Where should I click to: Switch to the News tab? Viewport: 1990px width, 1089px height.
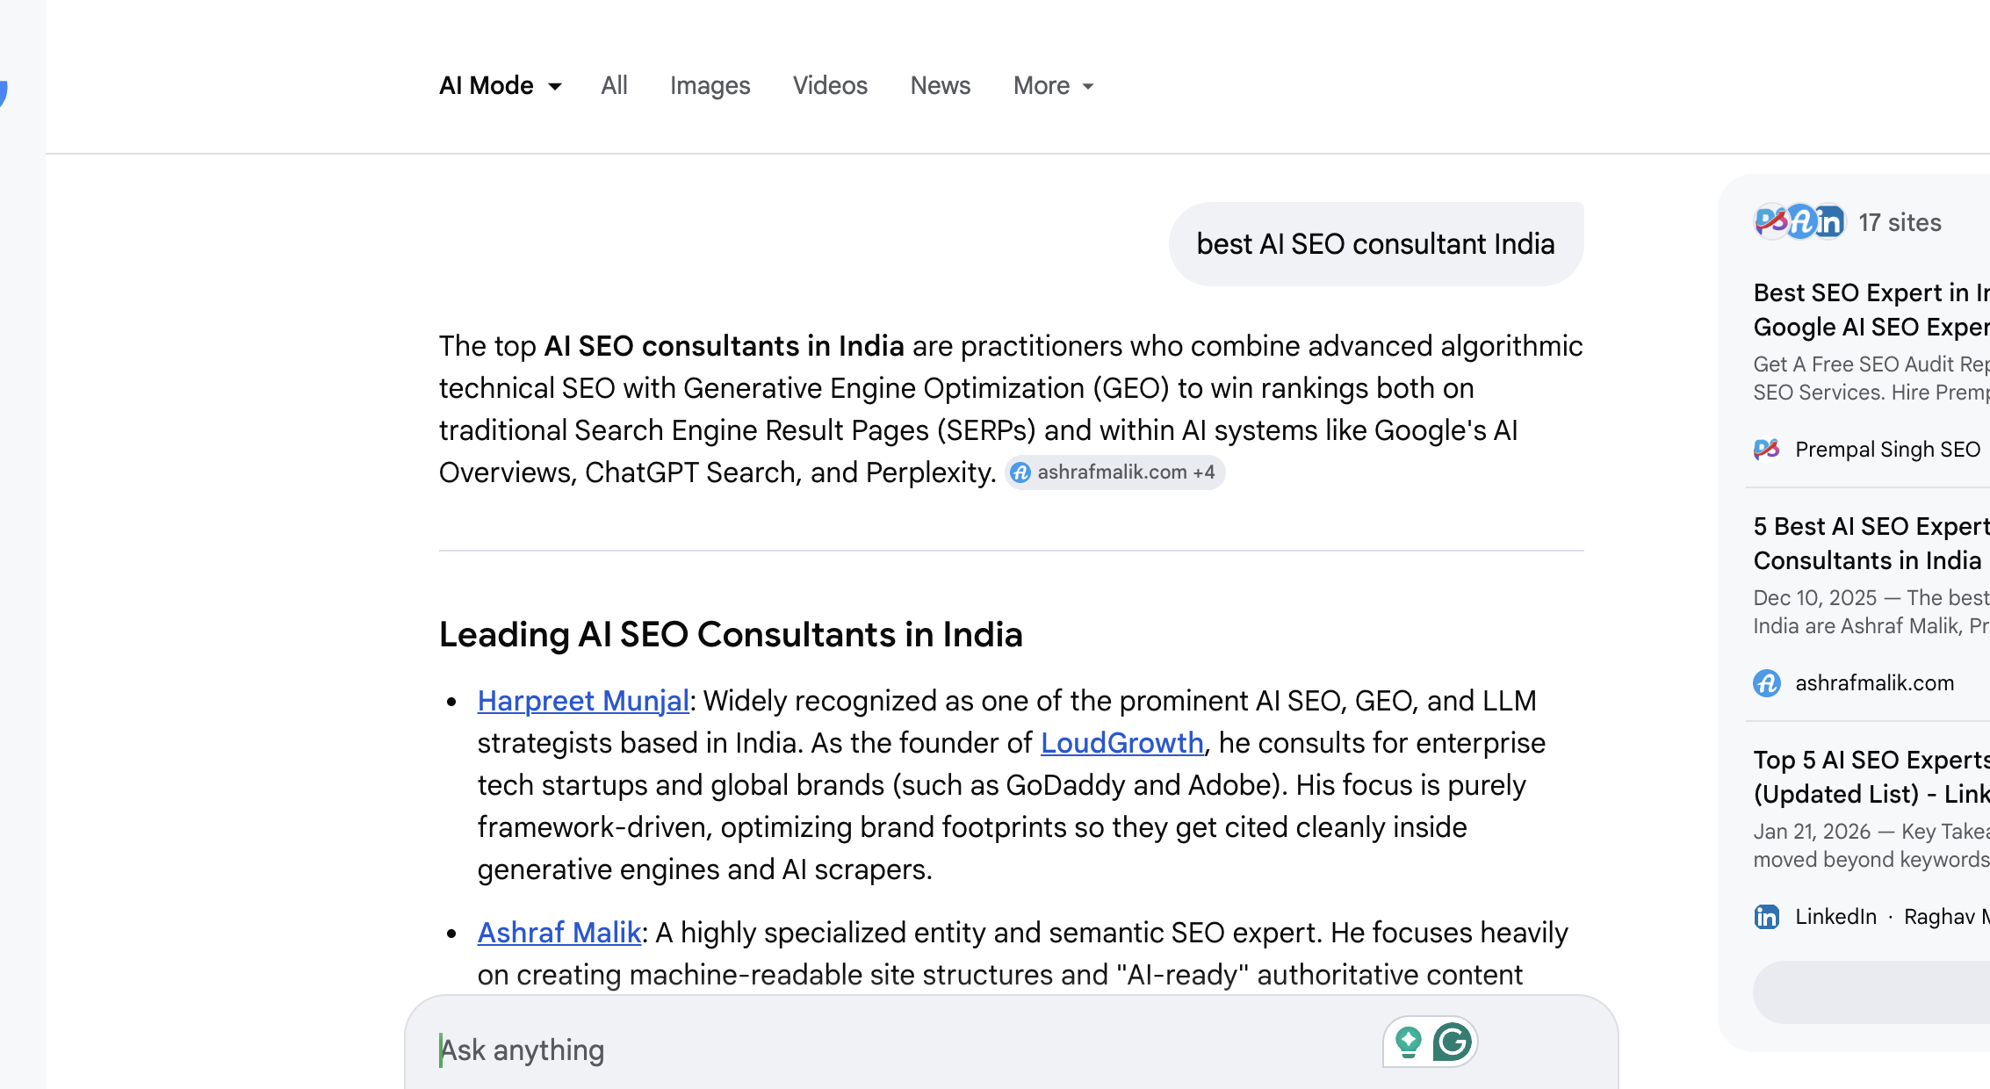coord(940,85)
